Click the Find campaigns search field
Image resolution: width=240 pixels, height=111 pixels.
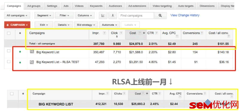pos(136,16)
